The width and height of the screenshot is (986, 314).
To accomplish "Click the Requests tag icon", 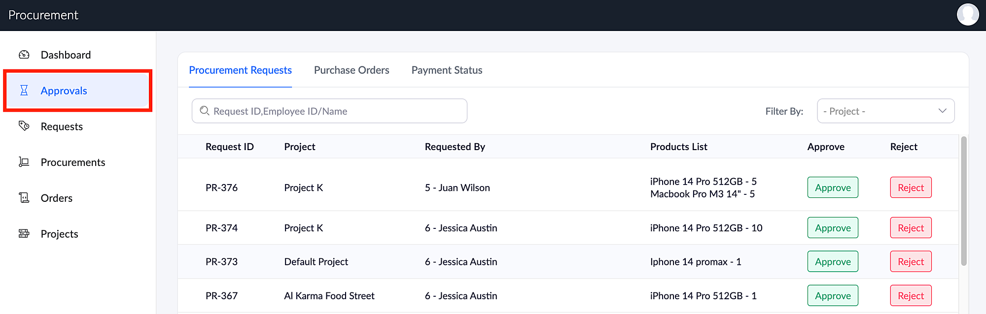I will coord(24,126).
